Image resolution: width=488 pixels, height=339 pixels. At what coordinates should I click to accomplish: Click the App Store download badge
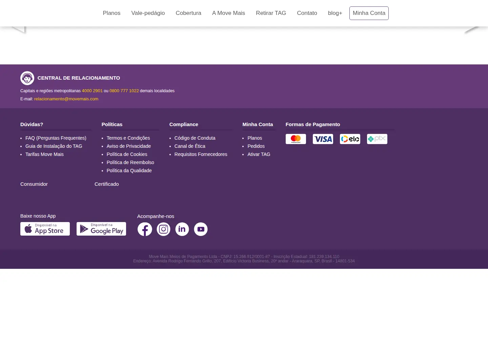pos(45,229)
